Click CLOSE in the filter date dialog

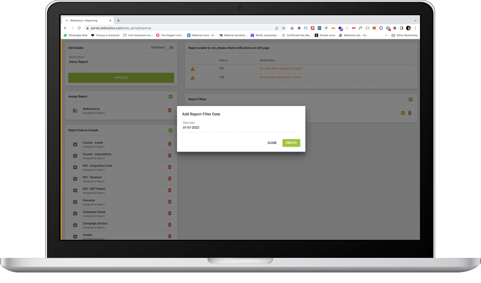272,143
